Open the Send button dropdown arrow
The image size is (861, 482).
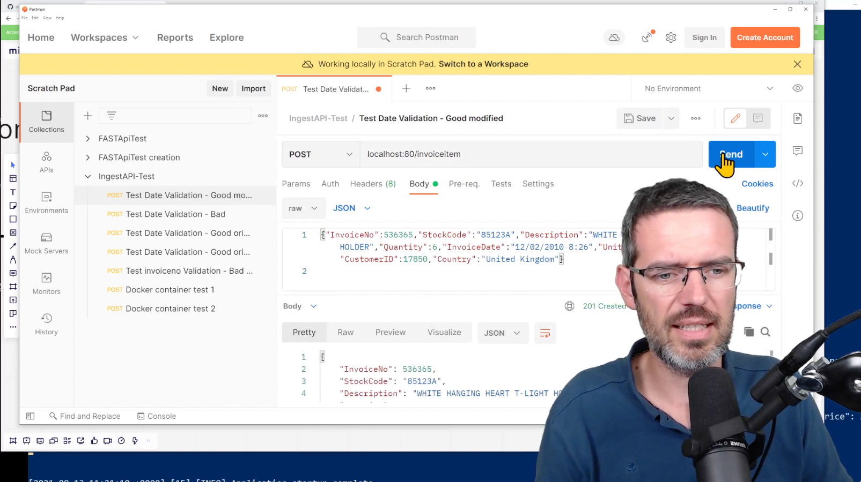(765, 154)
